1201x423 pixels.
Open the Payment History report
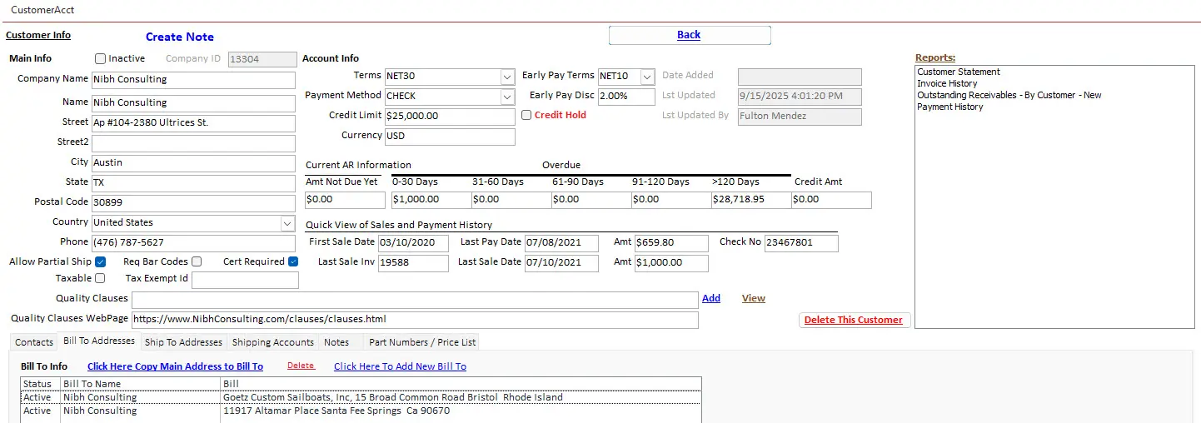[x=950, y=107]
